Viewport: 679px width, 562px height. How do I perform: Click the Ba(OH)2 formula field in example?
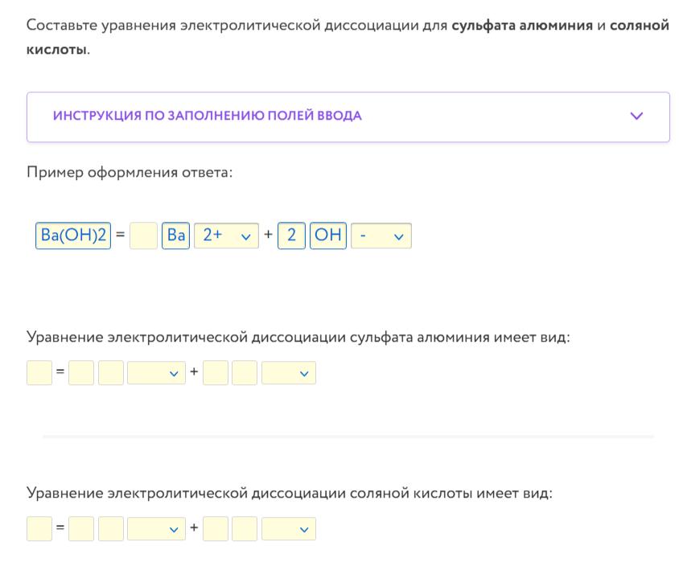point(73,236)
